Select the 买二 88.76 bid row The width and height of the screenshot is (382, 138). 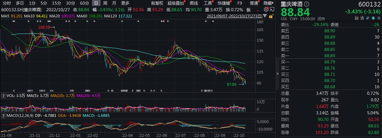pos(330,68)
